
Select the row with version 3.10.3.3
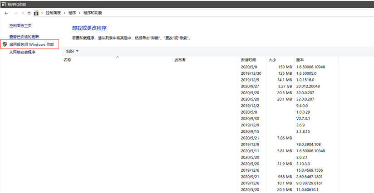200,164
